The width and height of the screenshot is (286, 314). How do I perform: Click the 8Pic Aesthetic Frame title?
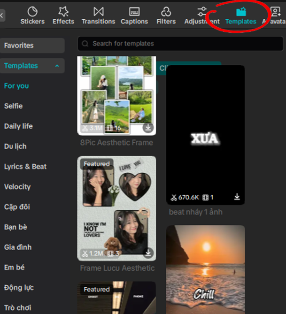(116, 143)
